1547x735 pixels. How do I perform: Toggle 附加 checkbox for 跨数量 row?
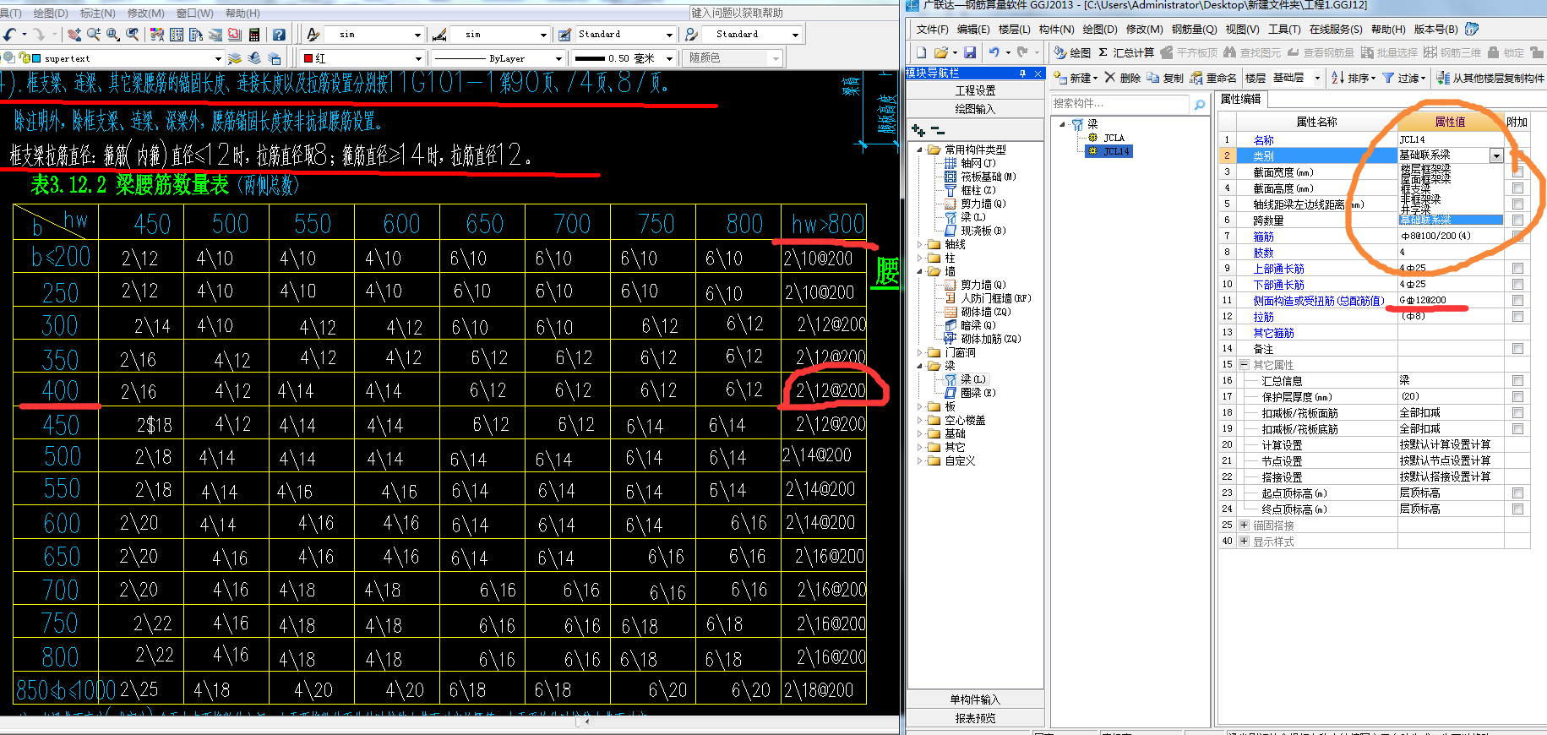tap(1517, 220)
